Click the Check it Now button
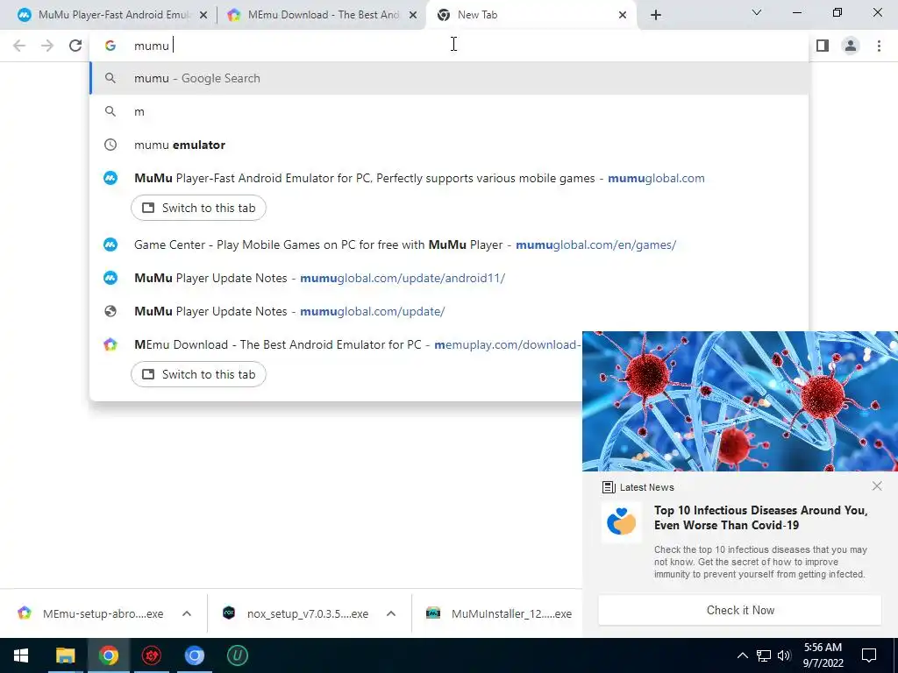Viewport: 898px width, 673px height. click(x=740, y=610)
